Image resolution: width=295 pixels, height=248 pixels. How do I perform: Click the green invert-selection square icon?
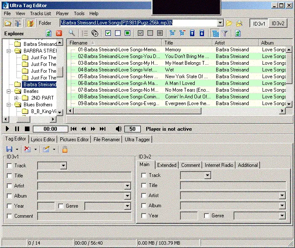pyautogui.click(x=128, y=33)
